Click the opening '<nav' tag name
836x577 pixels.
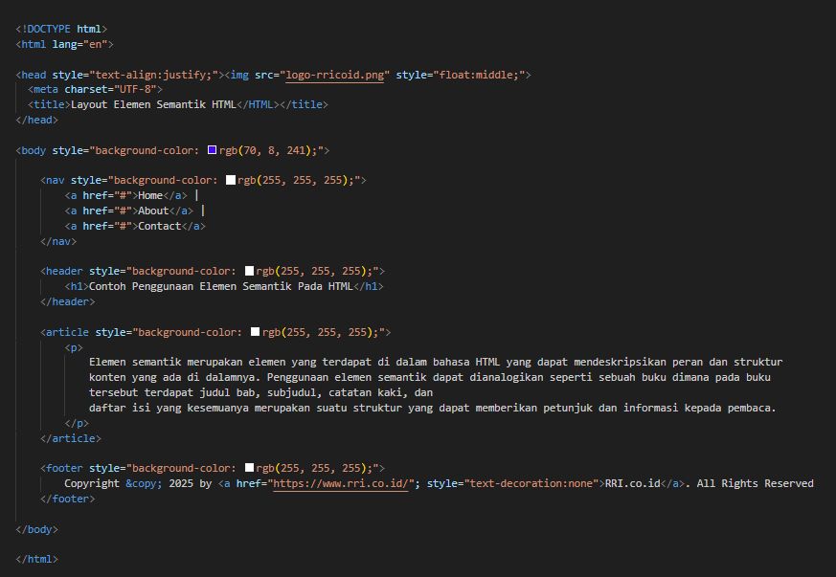coord(53,180)
